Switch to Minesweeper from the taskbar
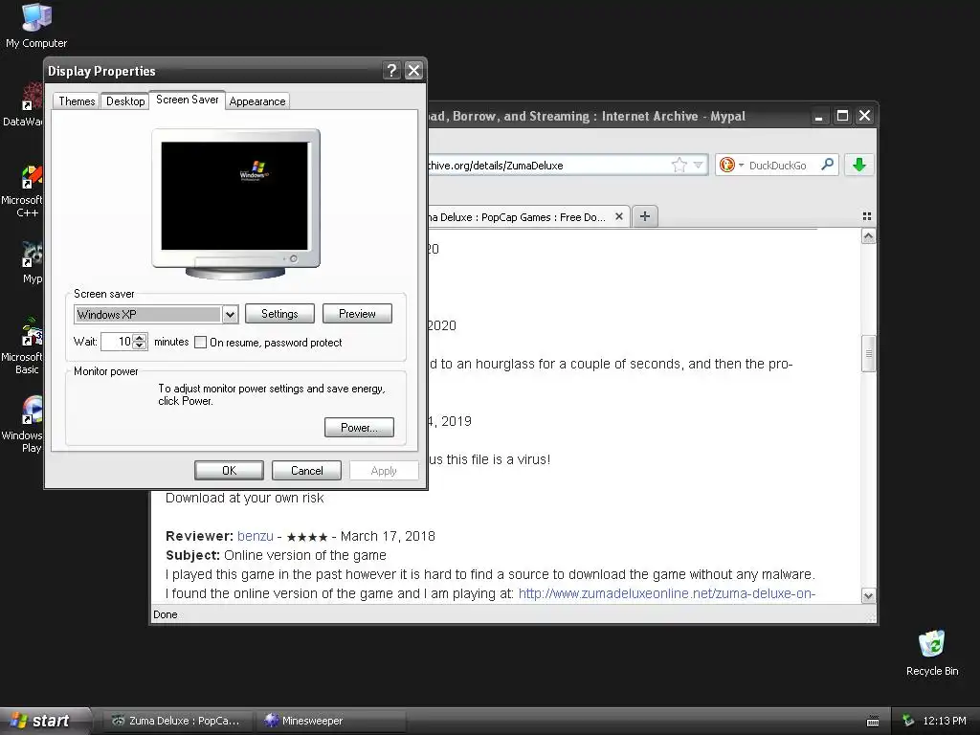The image size is (980, 735). click(332, 721)
